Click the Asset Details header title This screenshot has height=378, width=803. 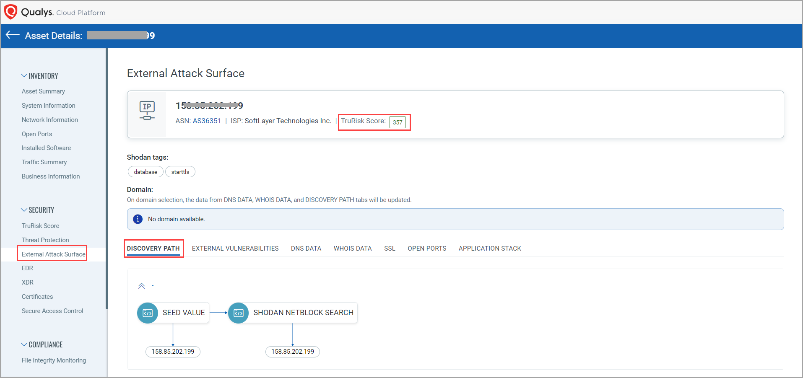[54, 36]
